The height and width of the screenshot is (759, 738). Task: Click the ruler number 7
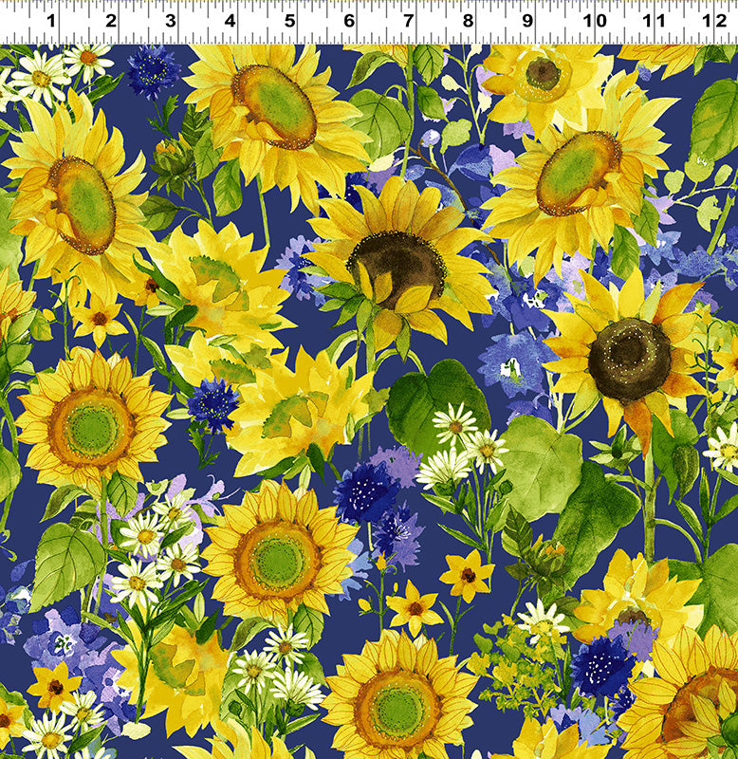click(409, 21)
